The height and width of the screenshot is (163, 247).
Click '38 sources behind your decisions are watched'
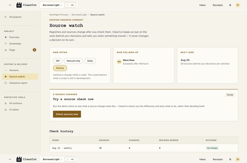[x=205, y=64]
